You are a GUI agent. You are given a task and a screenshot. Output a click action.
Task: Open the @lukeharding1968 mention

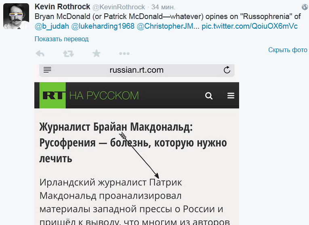tap(103, 26)
